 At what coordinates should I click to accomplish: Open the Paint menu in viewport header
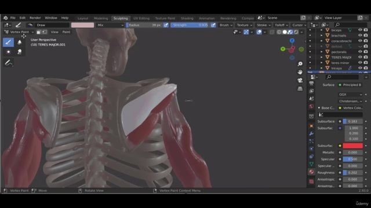pyautogui.click(x=66, y=32)
